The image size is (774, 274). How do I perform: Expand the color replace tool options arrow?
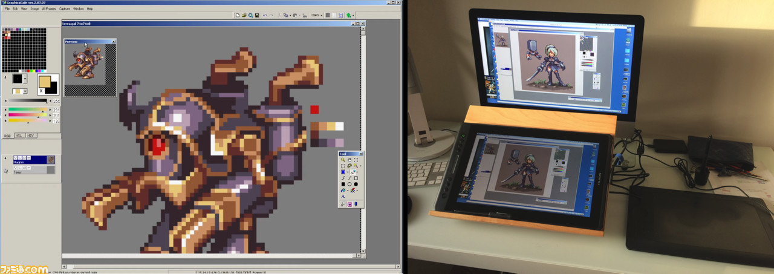pos(347,191)
